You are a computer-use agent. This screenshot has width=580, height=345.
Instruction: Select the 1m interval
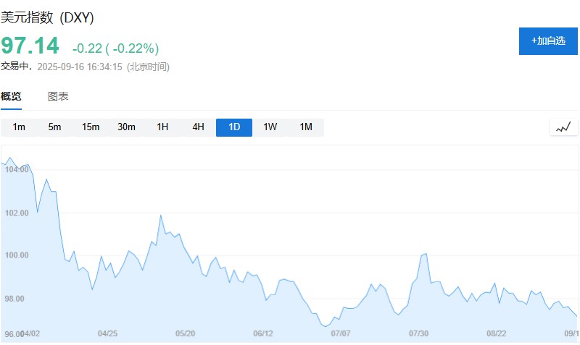click(x=19, y=127)
